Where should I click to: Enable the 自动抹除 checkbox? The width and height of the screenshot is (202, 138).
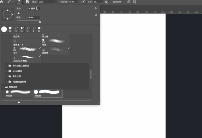coord(111,2)
